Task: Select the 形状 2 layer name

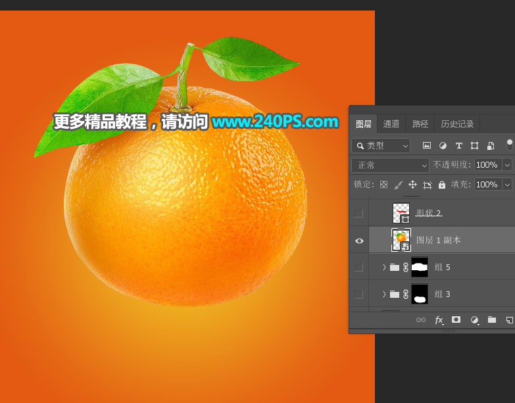Action: pyautogui.click(x=429, y=212)
